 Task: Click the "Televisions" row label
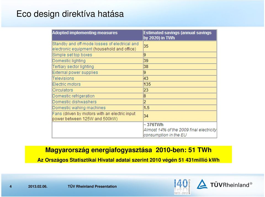tap(63, 78)
